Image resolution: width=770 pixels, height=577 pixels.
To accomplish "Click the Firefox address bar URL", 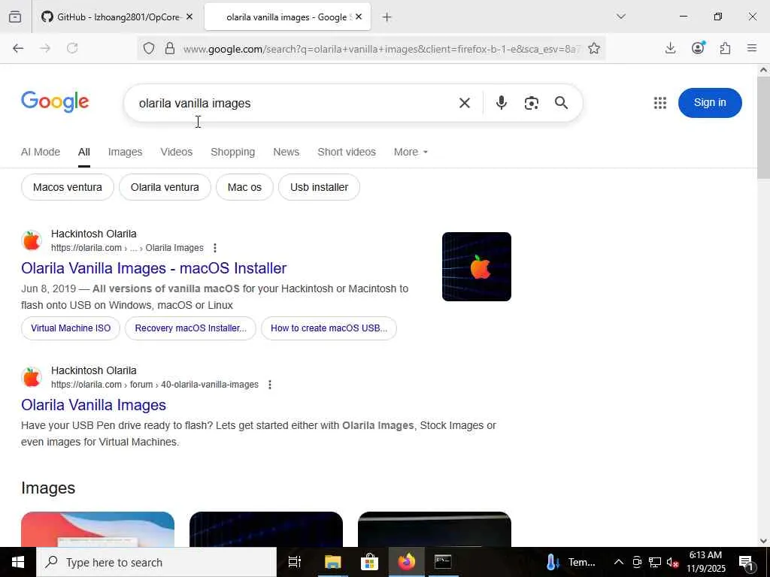I will tap(380, 49).
